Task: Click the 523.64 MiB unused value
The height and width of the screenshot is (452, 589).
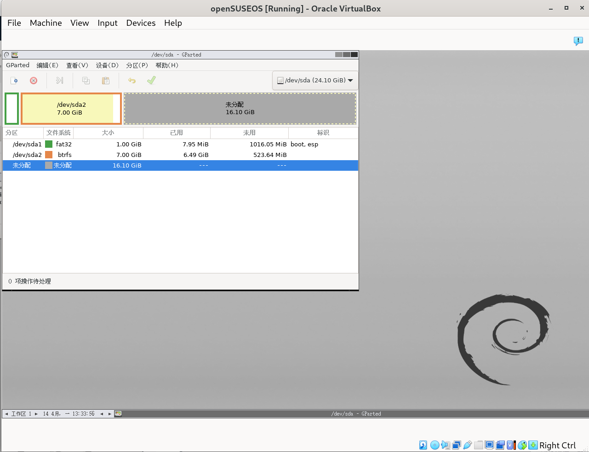Action: (270, 155)
